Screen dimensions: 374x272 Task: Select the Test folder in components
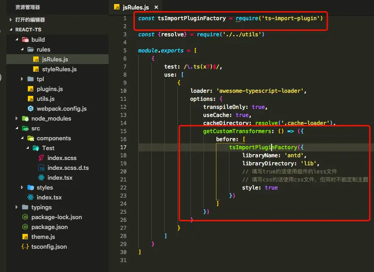[48, 148]
